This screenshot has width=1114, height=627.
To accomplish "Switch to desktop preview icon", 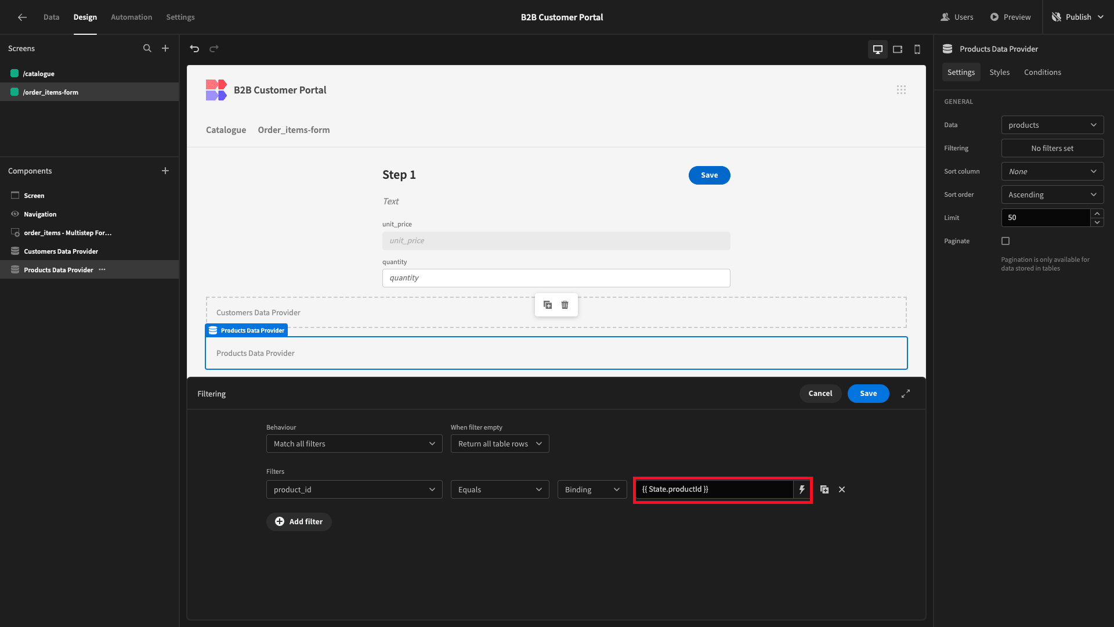I will pyautogui.click(x=878, y=49).
